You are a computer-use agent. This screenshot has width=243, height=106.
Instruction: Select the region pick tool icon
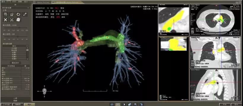(x=6, y=14)
